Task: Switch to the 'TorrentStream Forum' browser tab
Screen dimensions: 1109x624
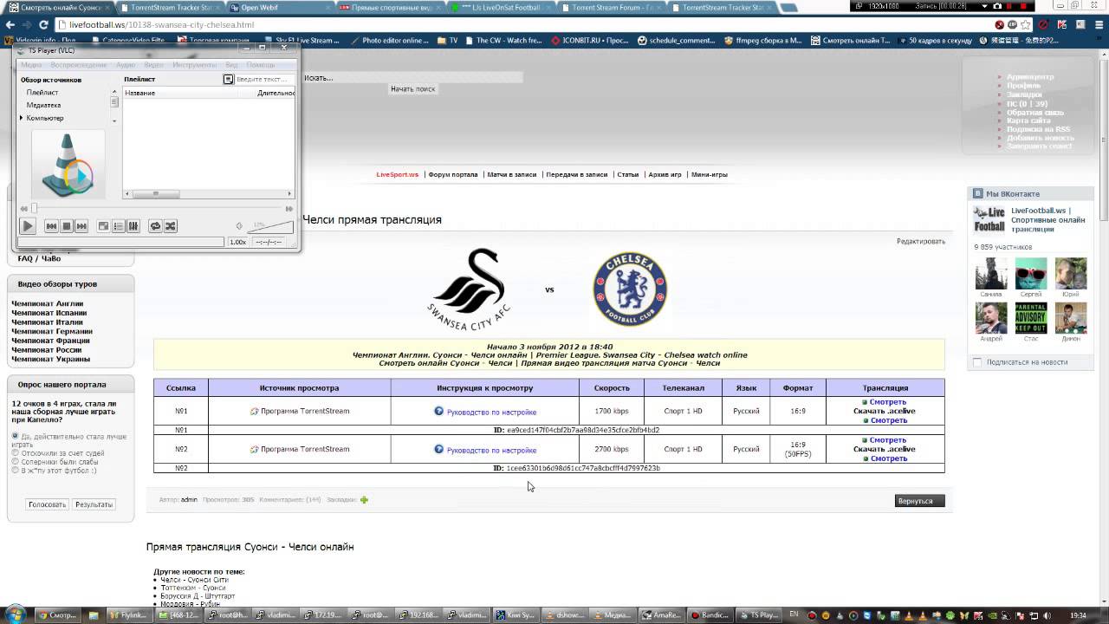Action: point(611,7)
